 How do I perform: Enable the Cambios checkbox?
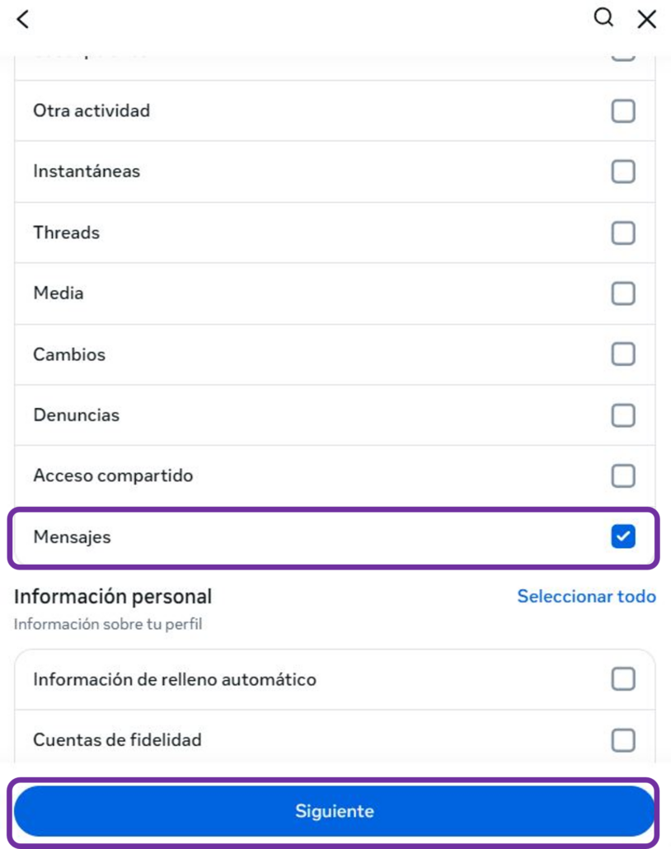(625, 354)
